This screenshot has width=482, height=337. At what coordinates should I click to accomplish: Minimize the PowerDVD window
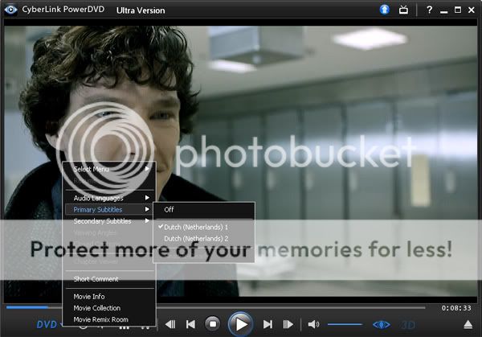(443, 10)
